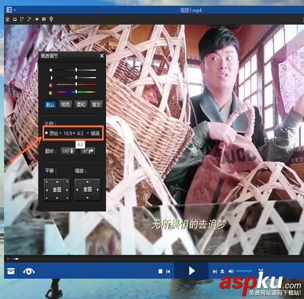This screenshot has width=304, height=299.
Task: Pan video to the upper-left corner arrow
Action: pos(47,182)
